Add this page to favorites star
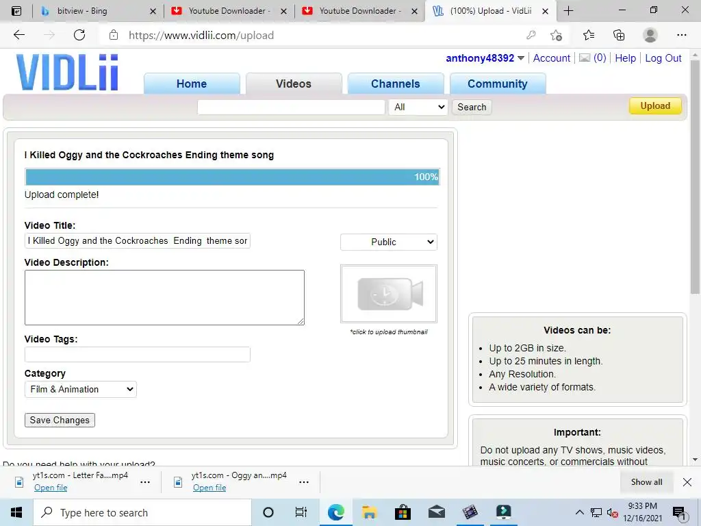Screen dimensions: 701x526 pyautogui.click(x=556, y=35)
